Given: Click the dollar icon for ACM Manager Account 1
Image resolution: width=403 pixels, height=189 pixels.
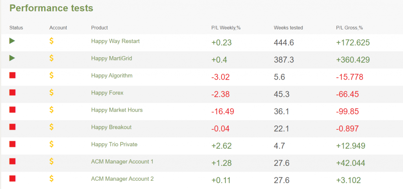Looking at the screenshot, I should click(x=52, y=162).
